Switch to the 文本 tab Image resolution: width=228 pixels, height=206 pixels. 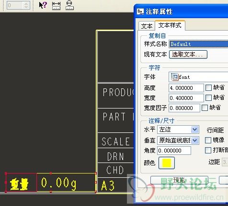[147, 26]
